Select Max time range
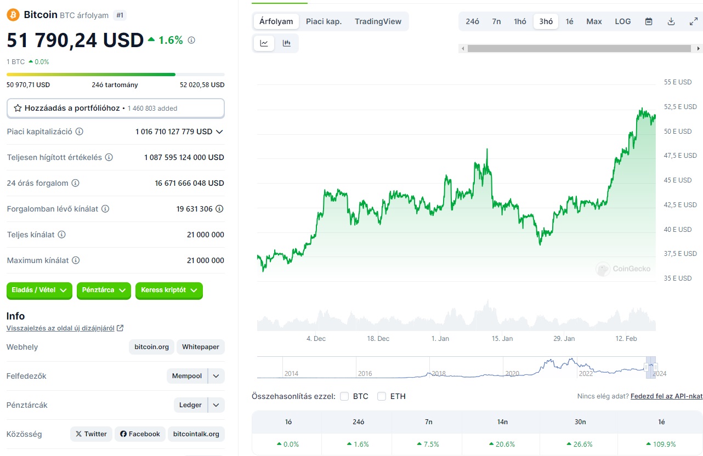This screenshot has height=456, width=703. pyautogui.click(x=594, y=21)
